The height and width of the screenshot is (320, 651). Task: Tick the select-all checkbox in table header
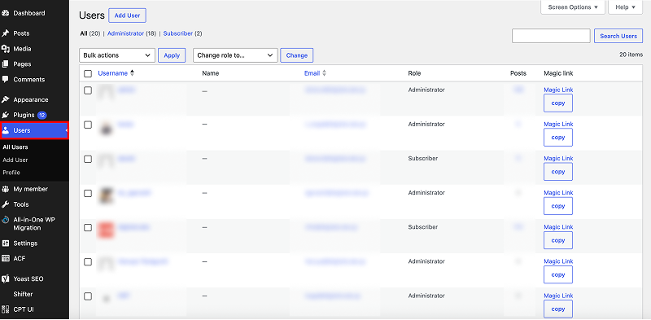click(88, 73)
